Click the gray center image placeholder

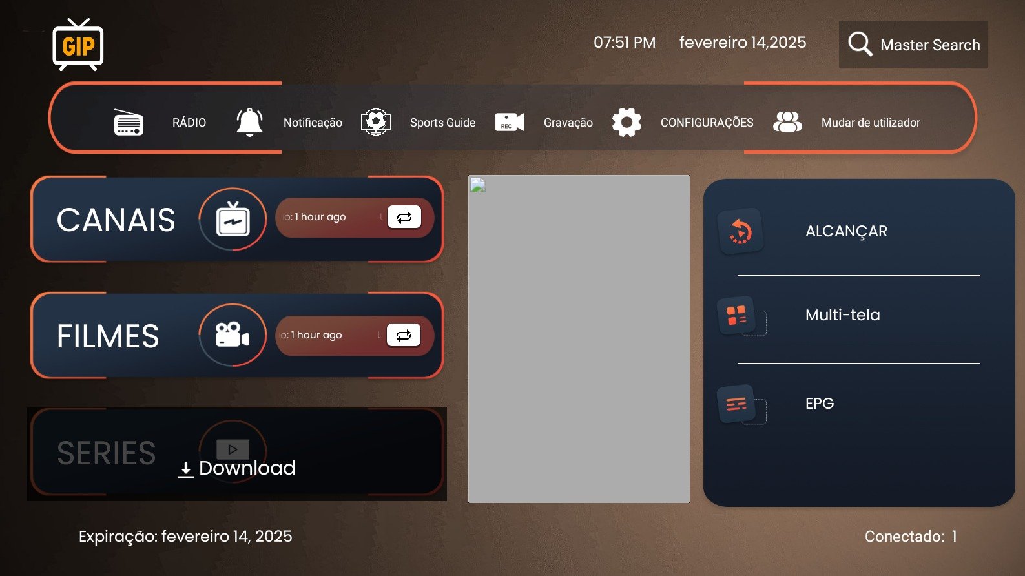579,339
